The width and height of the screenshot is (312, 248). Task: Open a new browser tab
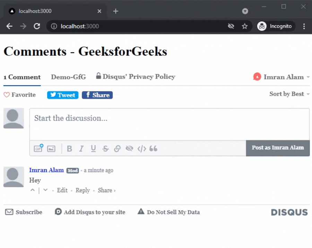point(115,11)
